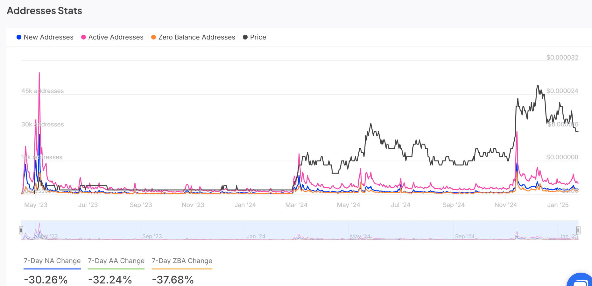This screenshot has height=286, width=592.
Task: Click the orange Zero Balance Addresses dot
Action: tap(153, 37)
